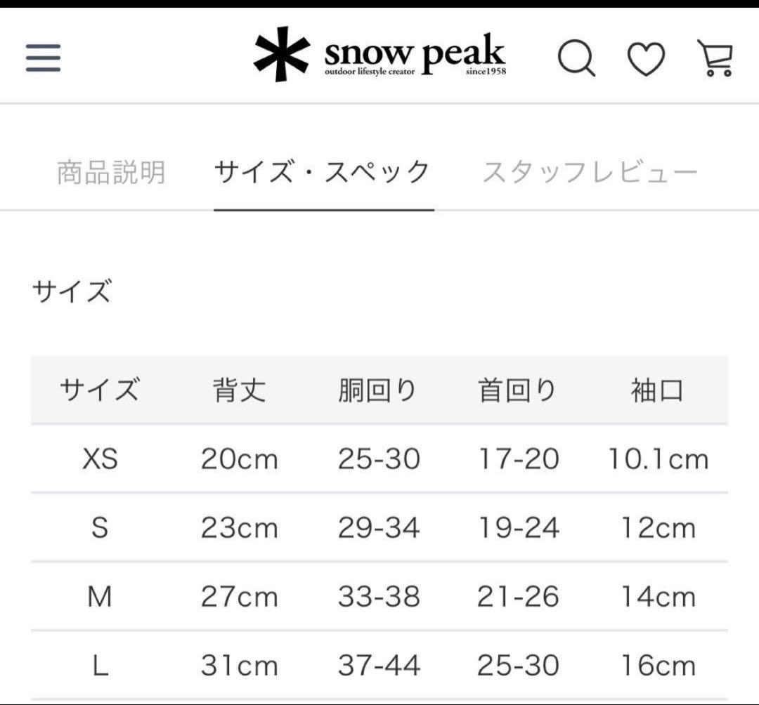Open the shopping cart icon
This screenshot has width=759, height=705.
point(713,58)
